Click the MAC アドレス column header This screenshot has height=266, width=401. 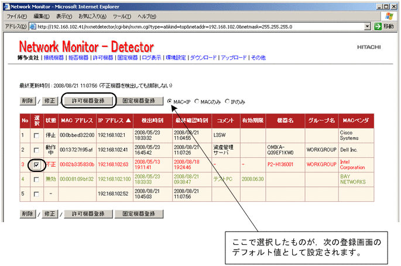tap(77, 120)
